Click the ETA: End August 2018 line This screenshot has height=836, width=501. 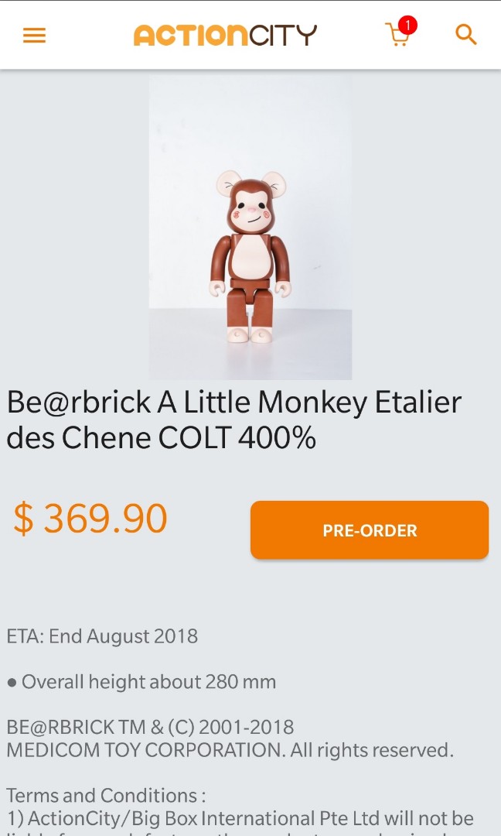pos(102,636)
